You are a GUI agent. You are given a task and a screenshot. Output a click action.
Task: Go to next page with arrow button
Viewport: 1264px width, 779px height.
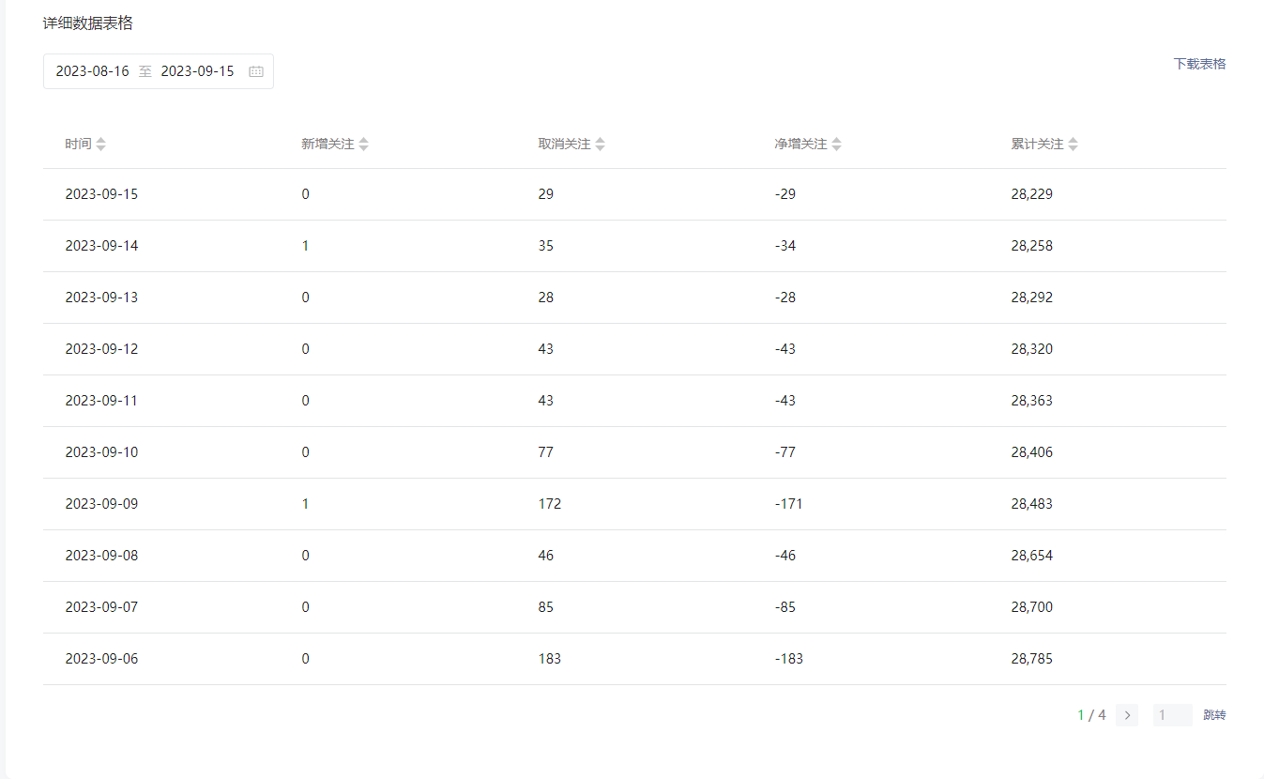coord(1127,715)
